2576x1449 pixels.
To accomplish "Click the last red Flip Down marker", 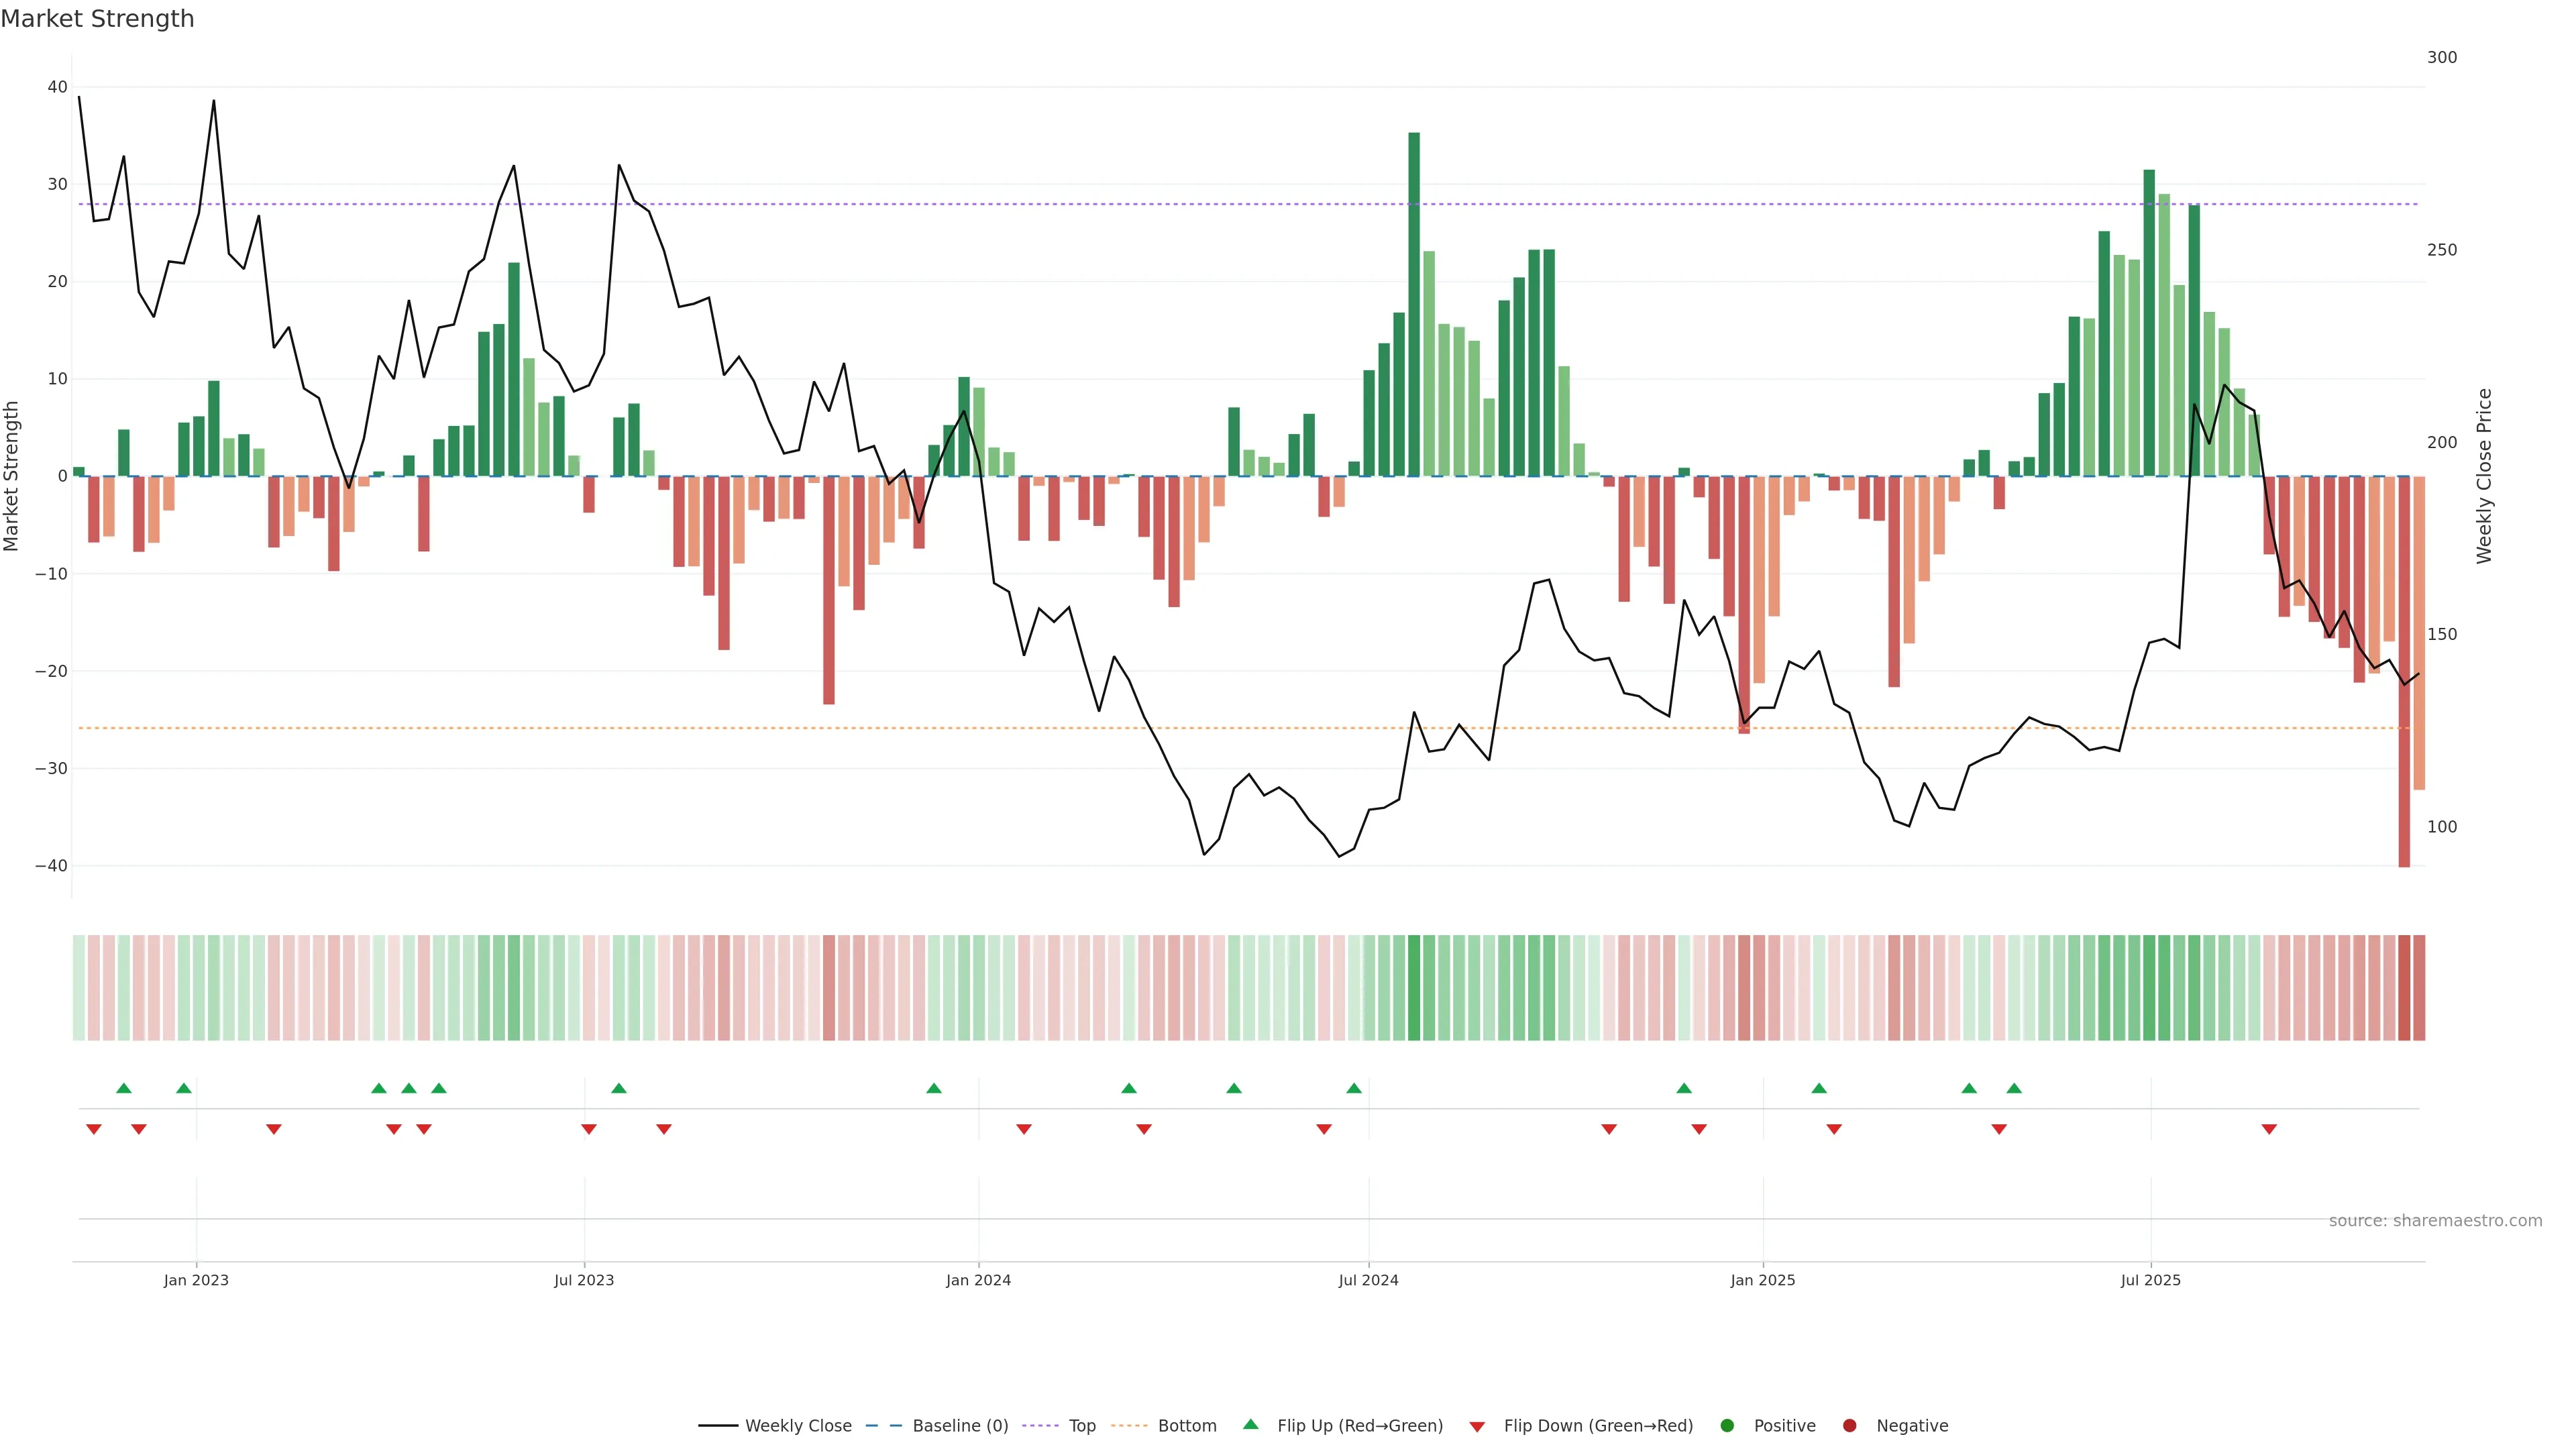I will tap(2269, 1129).
